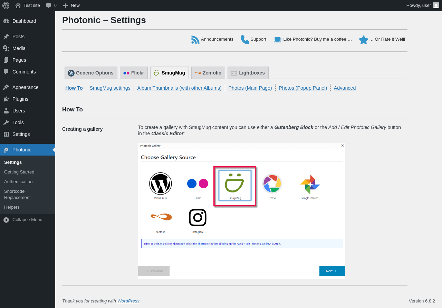Click the Settings sliders icon
Screen dimensions: 442x308
[6, 134]
